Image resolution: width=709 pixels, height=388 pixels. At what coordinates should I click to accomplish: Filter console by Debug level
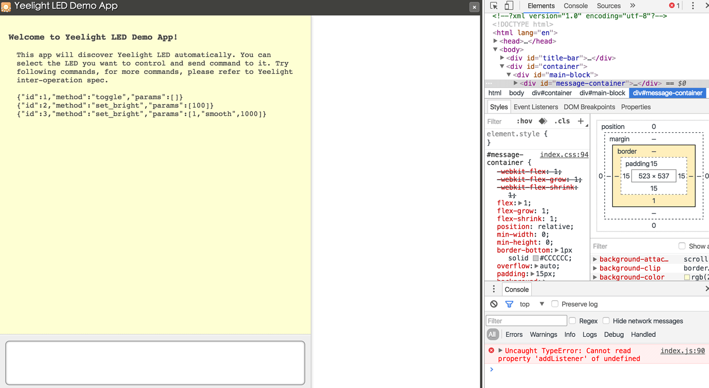[x=614, y=335]
